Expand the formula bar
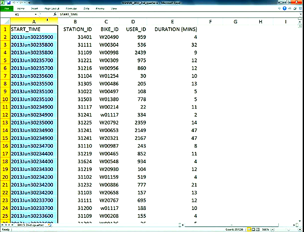 [x=301, y=14]
